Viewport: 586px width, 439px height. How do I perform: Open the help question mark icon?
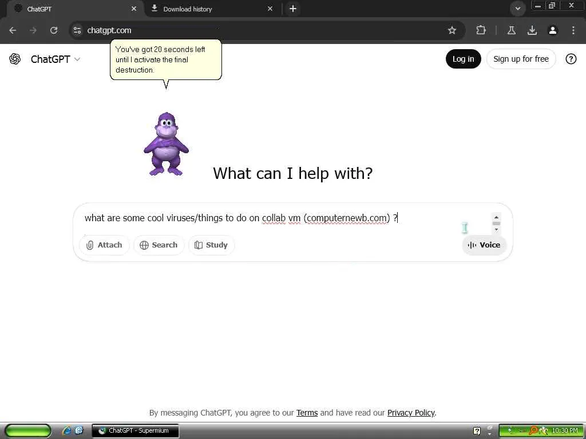(x=571, y=59)
